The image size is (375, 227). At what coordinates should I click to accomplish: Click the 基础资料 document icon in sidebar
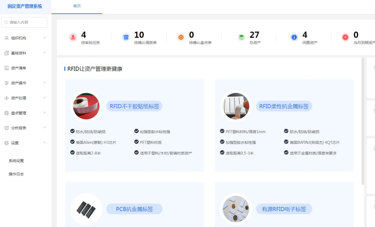(7, 53)
